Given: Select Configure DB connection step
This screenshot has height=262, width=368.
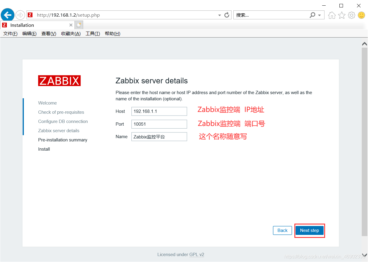Looking at the screenshot, I should tap(63, 121).
